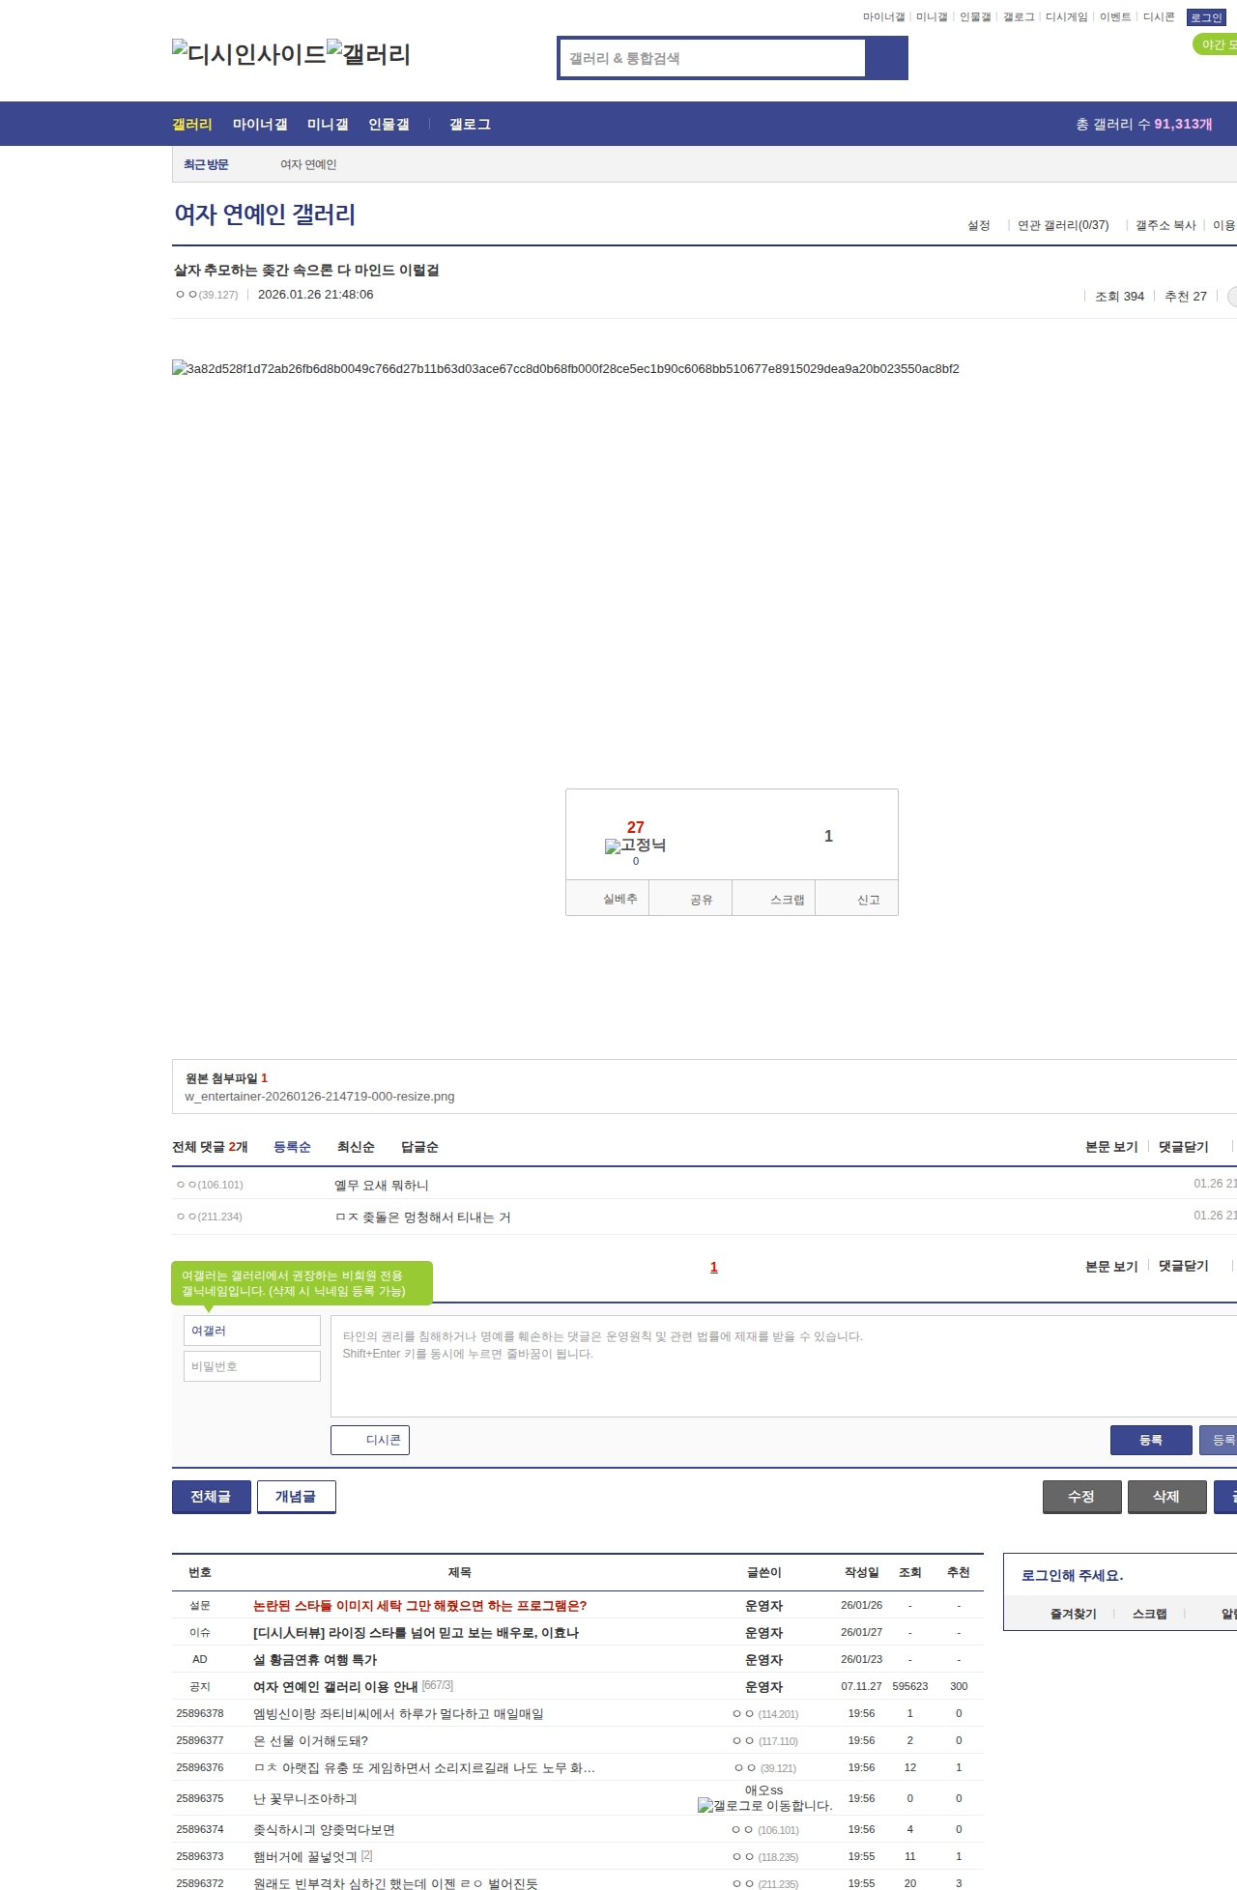Click the 디시인사이드 logo image
This screenshot has height=1890, width=1237.
pyautogui.click(x=248, y=54)
